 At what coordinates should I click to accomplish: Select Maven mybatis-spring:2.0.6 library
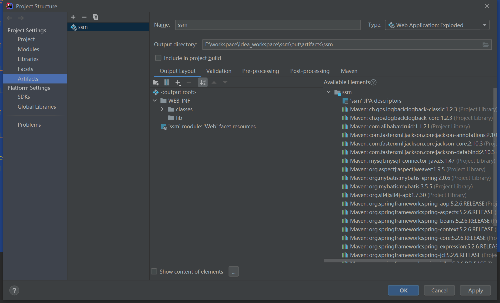tap(416, 178)
